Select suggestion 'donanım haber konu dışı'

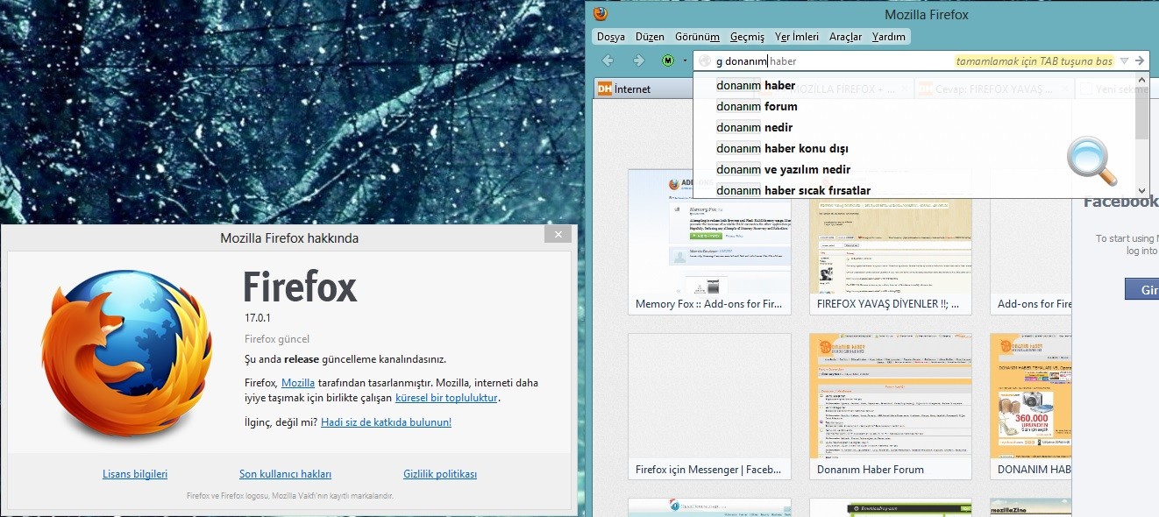(914, 148)
